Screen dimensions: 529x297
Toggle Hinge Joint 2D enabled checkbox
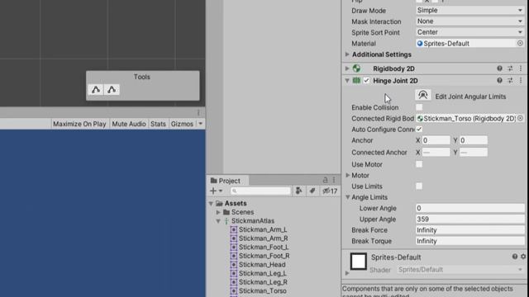[366, 81]
